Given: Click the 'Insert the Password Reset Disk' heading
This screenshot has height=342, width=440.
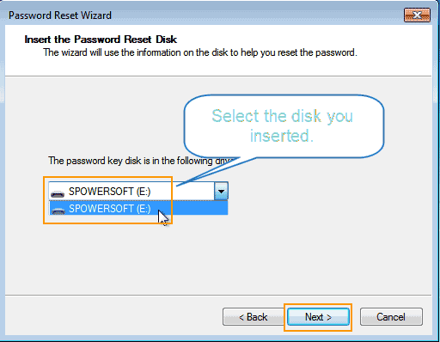Looking at the screenshot, I should pyautogui.click(x=101, y=40).
